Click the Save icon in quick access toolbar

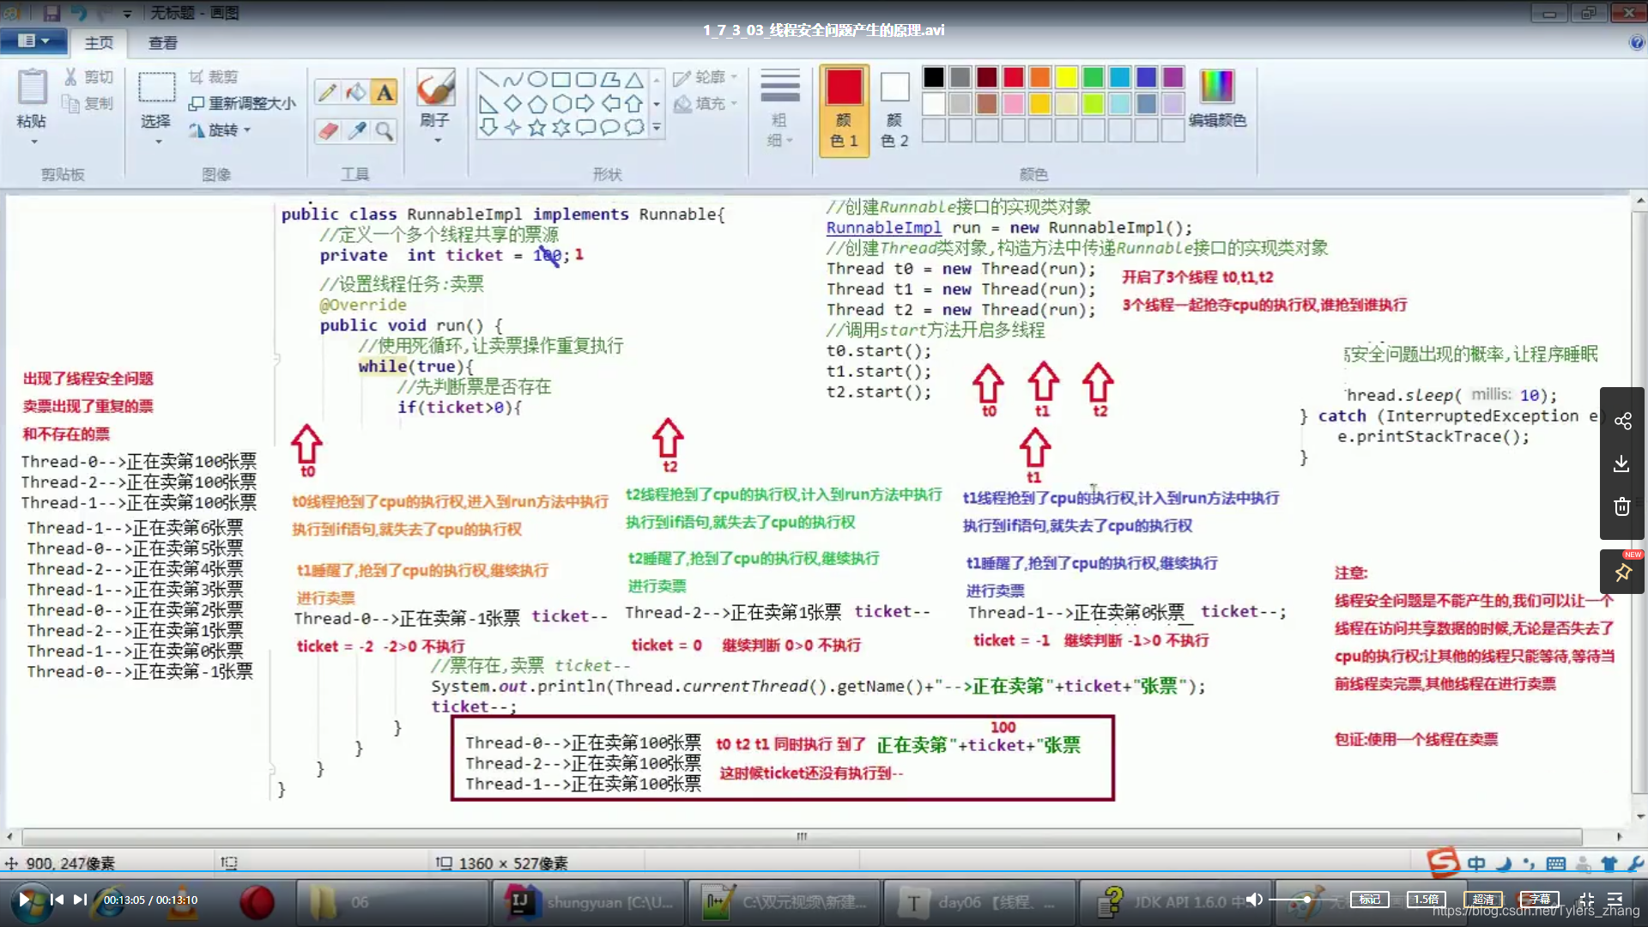51,13
